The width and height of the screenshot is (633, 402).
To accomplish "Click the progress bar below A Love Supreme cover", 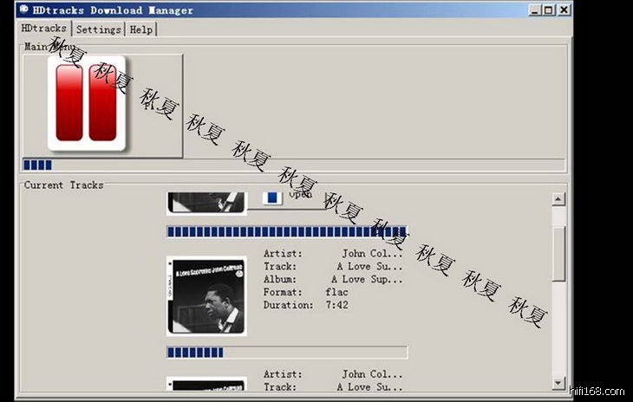I will click(286, 352).
